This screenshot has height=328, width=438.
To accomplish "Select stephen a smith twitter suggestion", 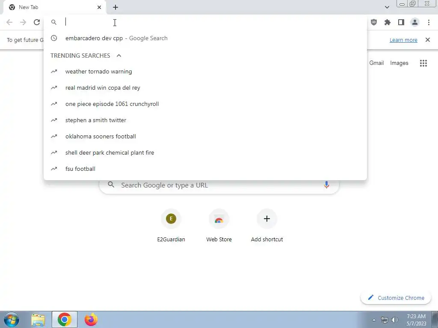I will pyautogui.click(x=205, y=120).
